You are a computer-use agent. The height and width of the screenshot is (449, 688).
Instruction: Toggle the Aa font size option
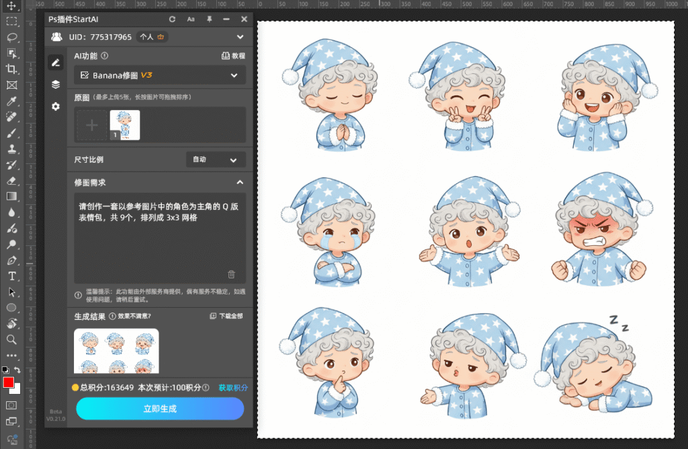(191, 19)
